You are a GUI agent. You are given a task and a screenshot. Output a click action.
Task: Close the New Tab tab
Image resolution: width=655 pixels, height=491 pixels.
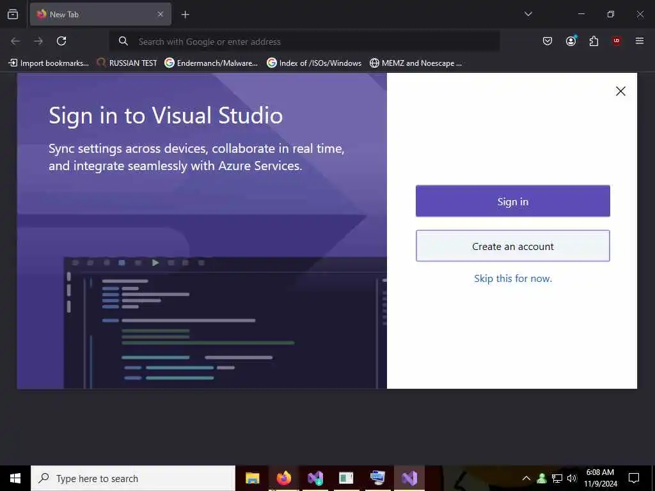161,14
